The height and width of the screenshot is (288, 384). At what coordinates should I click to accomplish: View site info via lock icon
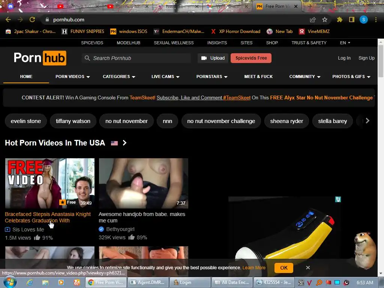click(x=47, y=19)
